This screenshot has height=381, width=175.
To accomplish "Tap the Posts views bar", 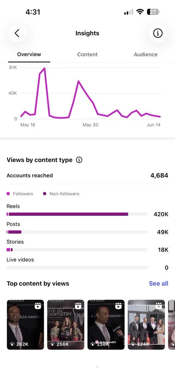I will [77, 232].
